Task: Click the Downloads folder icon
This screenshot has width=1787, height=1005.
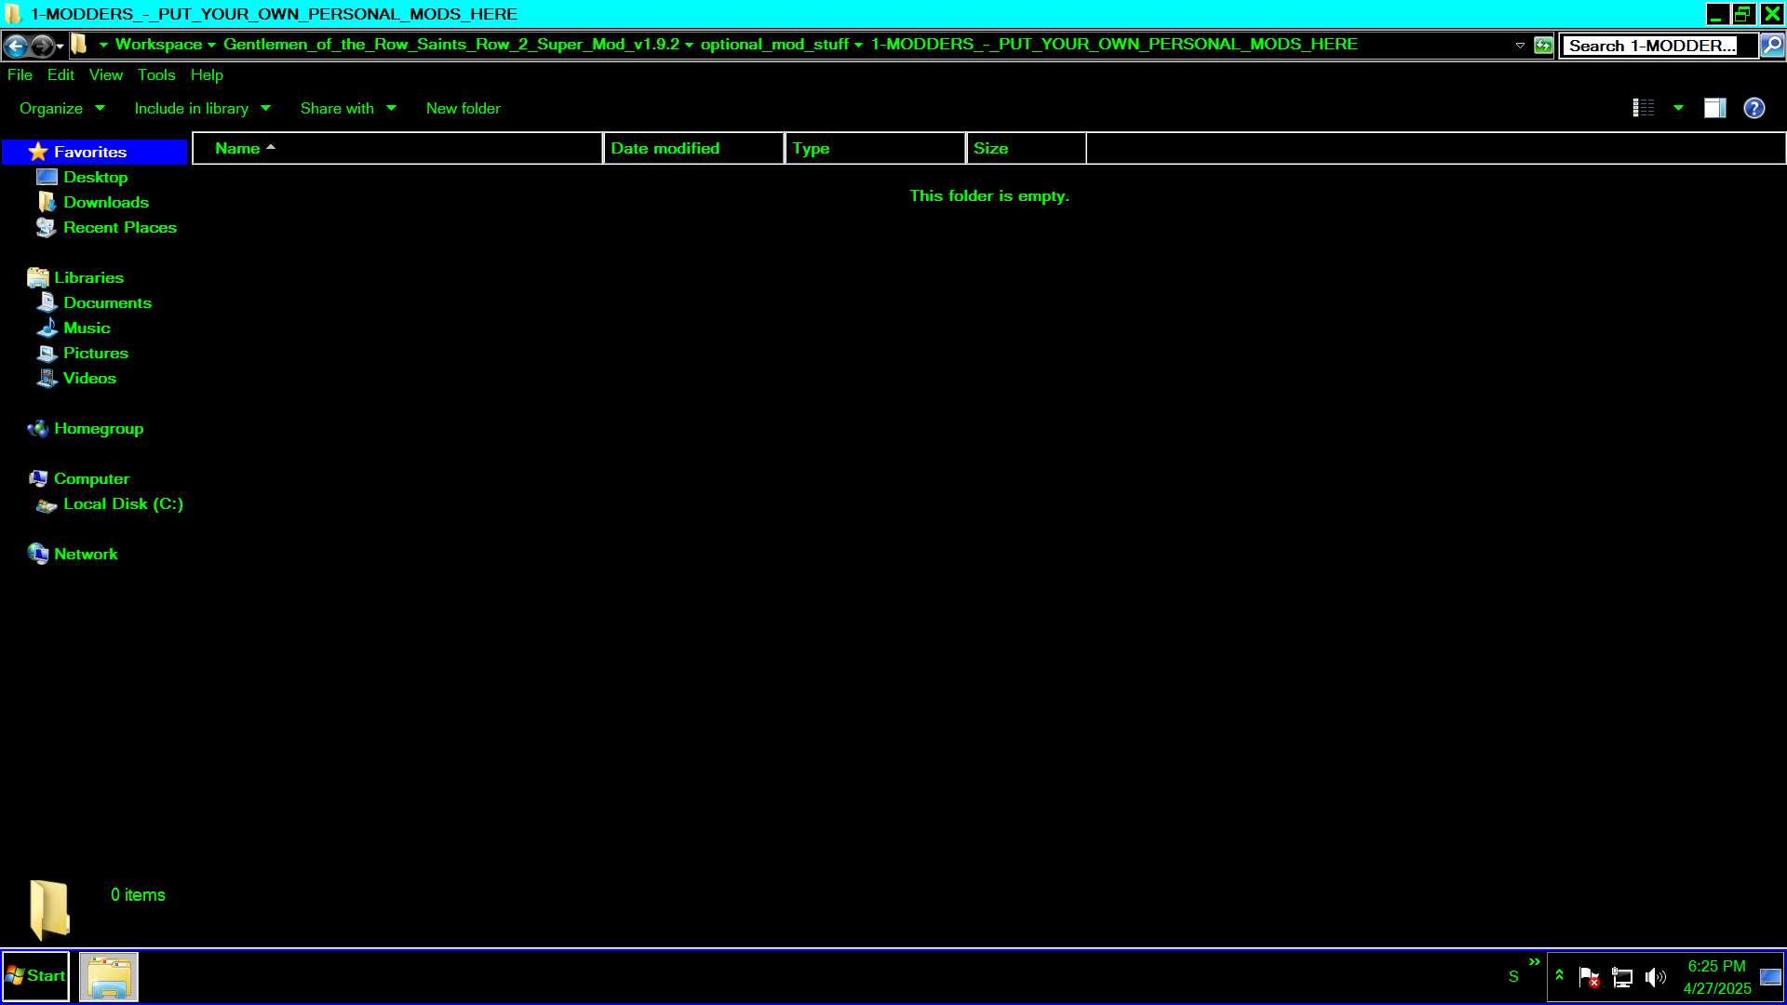Action: (x=47, y=202)
